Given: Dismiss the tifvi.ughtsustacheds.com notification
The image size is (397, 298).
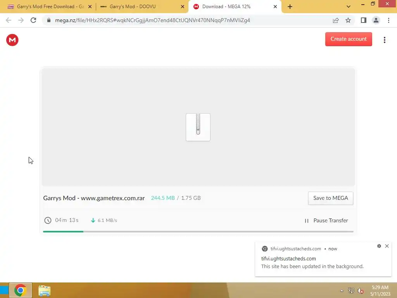Looking at the screenshot, I should point(387,246).
